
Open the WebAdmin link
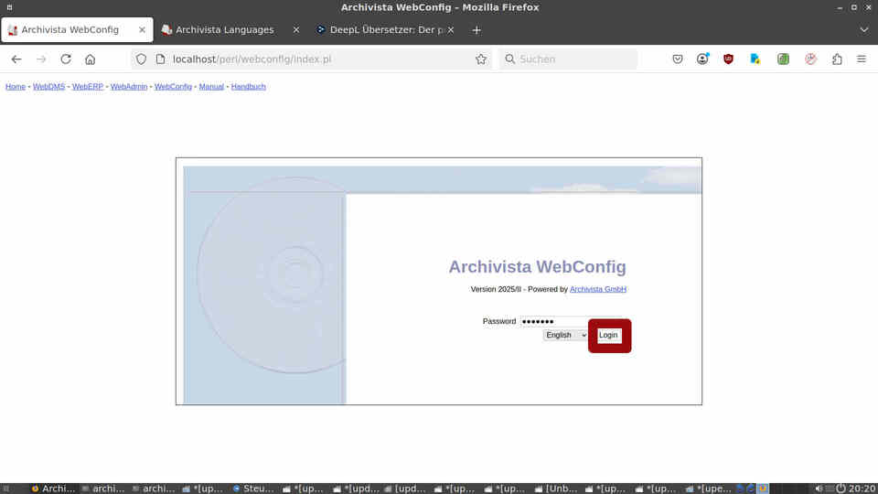(129, 86)
